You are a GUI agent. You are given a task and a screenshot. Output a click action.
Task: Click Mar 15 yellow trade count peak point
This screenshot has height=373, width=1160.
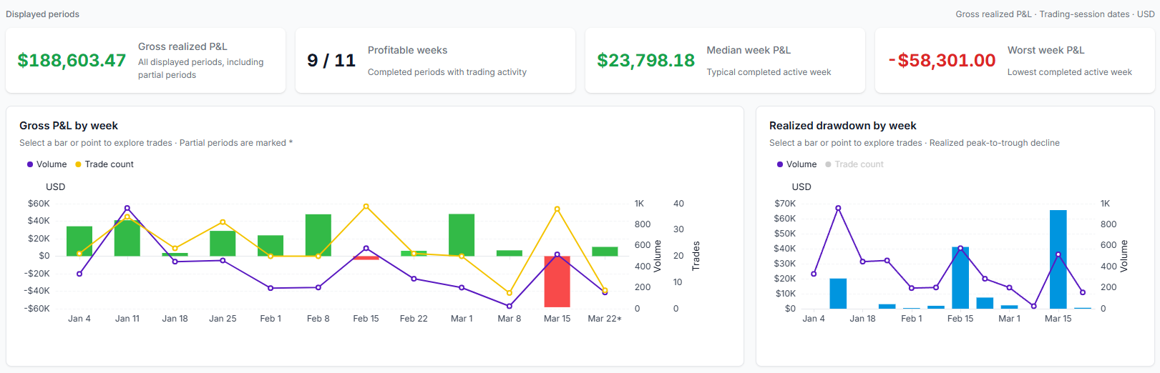557,209
